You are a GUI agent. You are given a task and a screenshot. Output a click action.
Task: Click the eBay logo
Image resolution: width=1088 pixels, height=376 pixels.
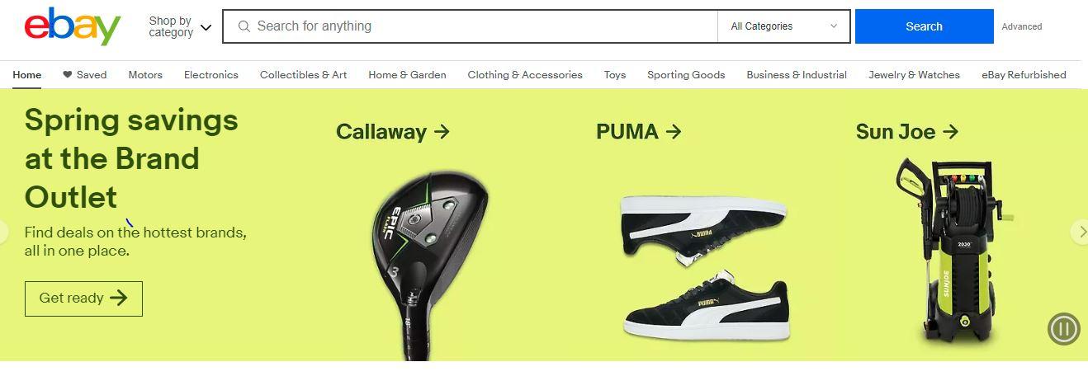73,26
